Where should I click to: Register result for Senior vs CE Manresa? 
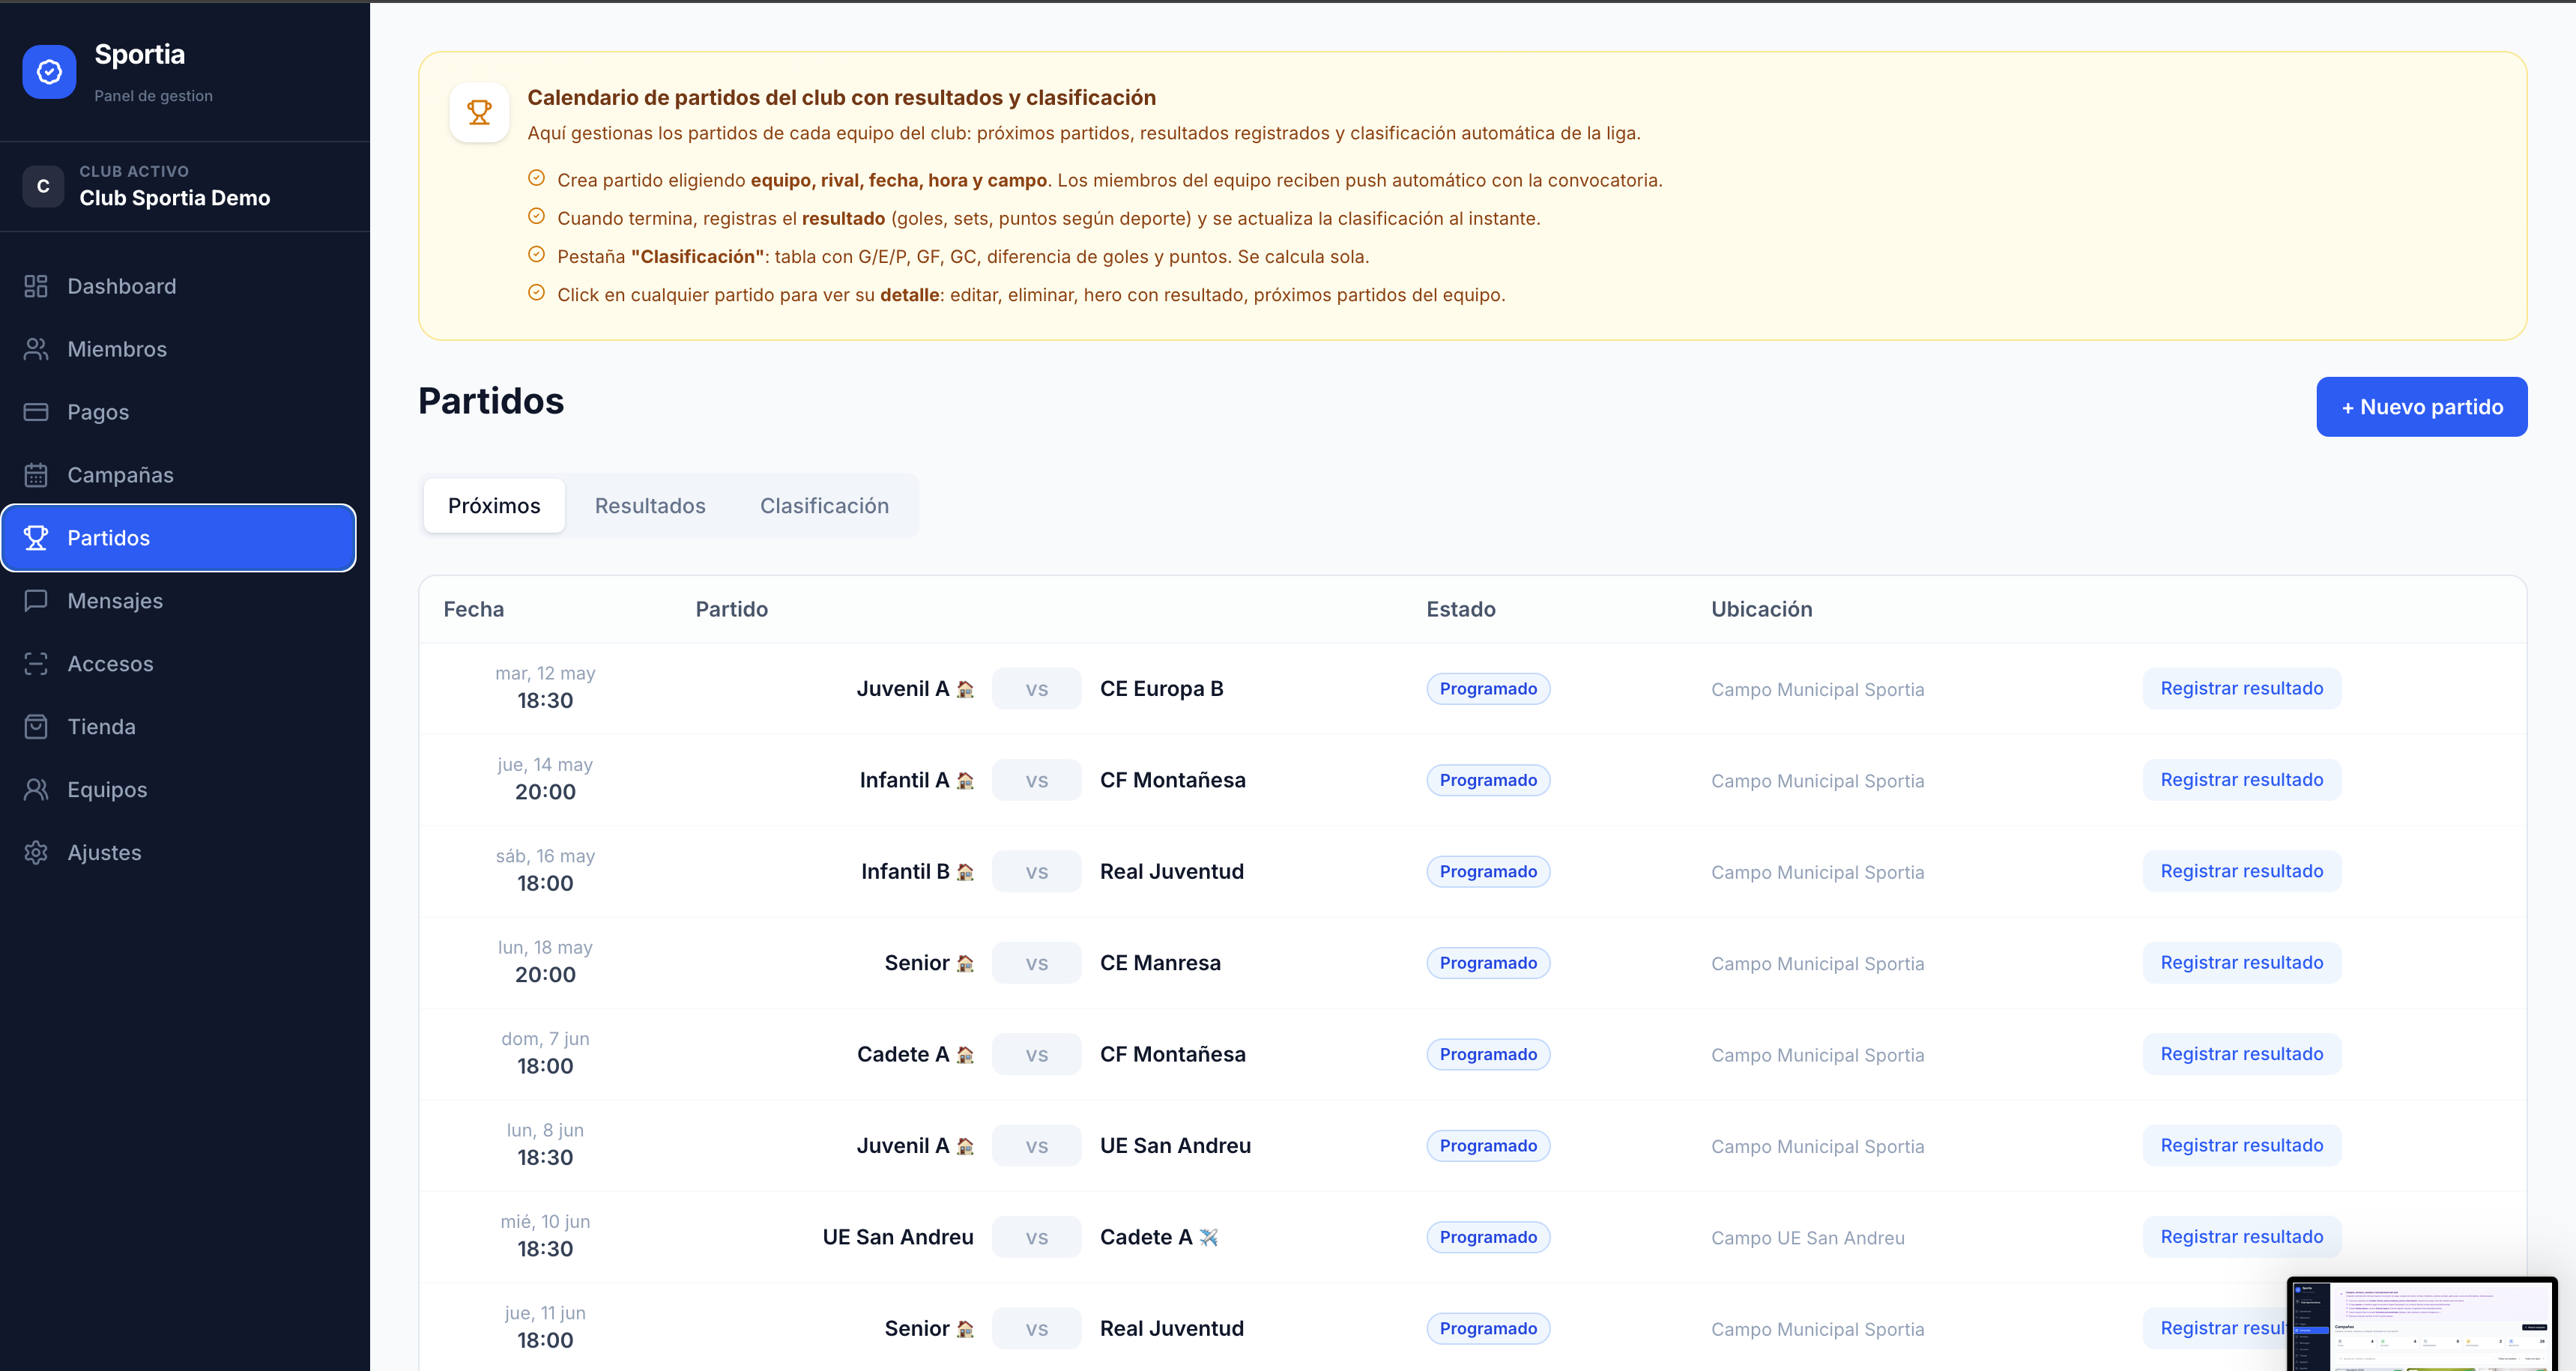pos(2241,963)
